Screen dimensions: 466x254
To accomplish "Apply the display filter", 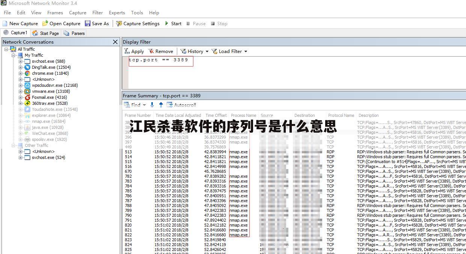I will [134, 51].
